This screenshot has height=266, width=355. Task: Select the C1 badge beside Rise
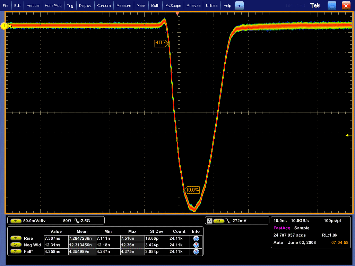16,238
